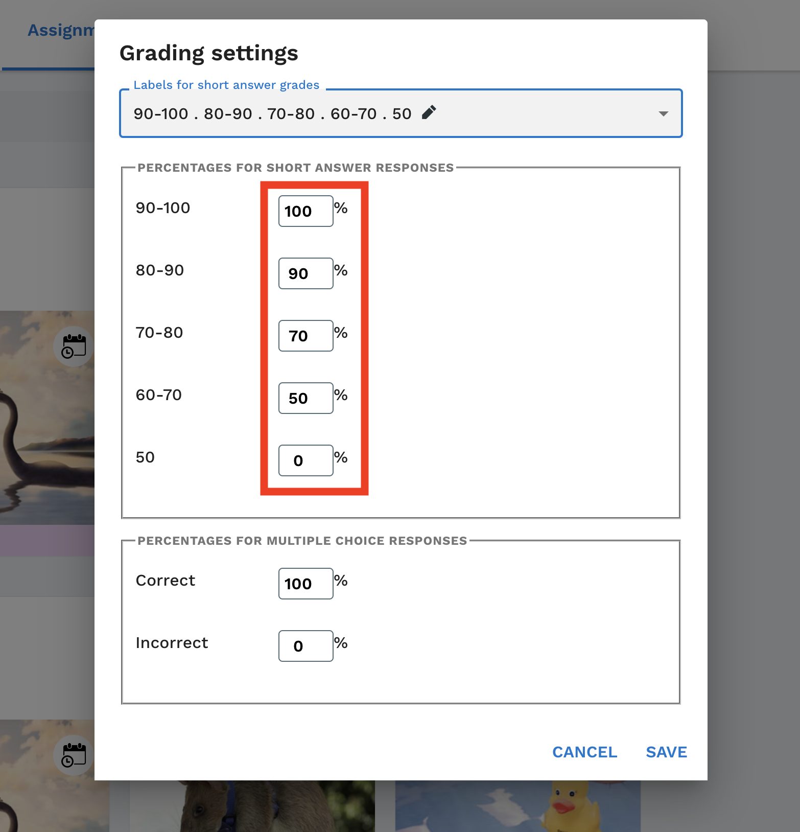This screenshot has width=800, height=832.
Task: Click the 'Correct' label
Action: coord(166,581)
